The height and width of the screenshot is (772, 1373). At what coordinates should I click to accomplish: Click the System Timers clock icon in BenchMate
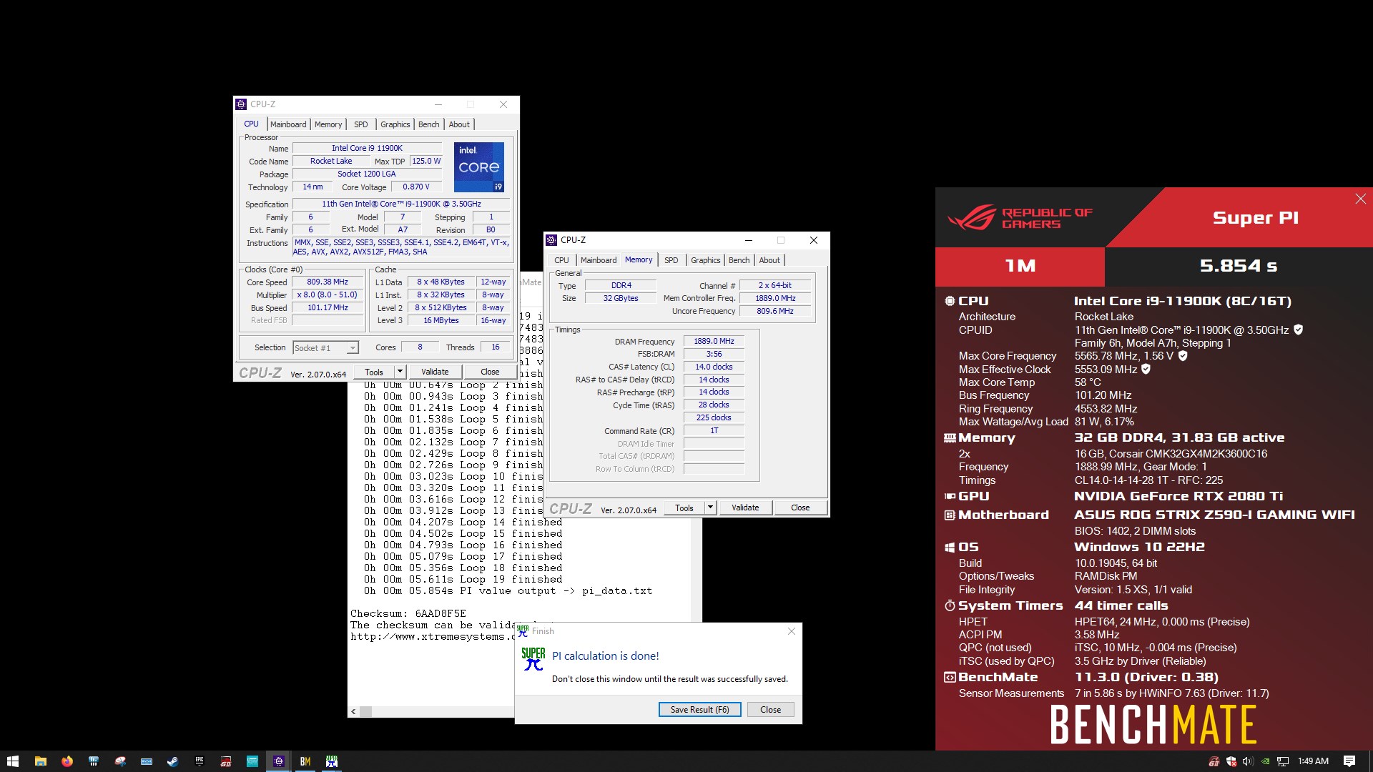[x=950, y=605]
